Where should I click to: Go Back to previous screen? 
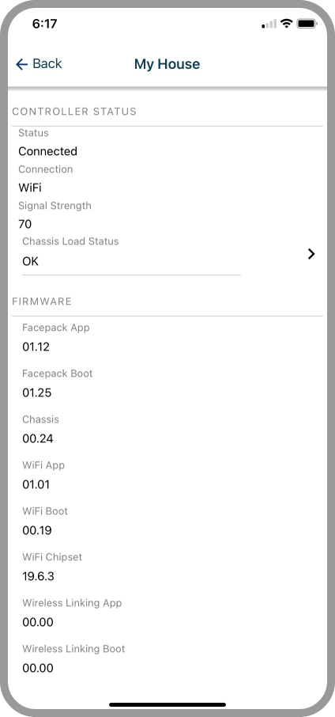coord(39,64)
